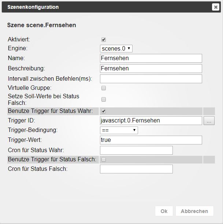
Task: Click the Szene scene.Fernsehen heading
Action: [x=42, y=25]
